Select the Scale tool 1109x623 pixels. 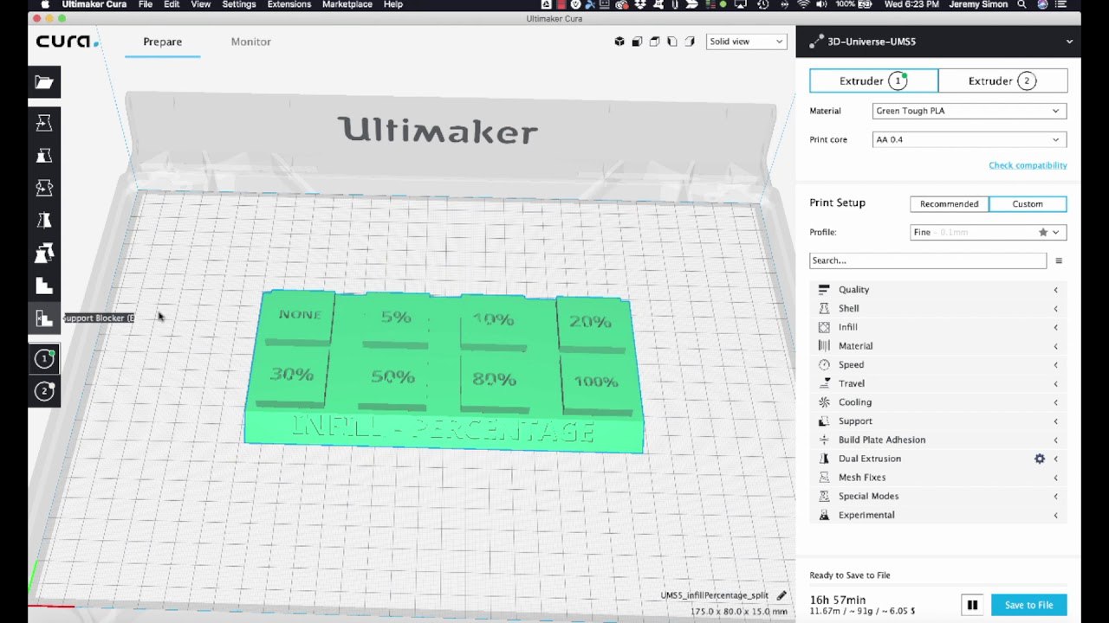(44, 156)
